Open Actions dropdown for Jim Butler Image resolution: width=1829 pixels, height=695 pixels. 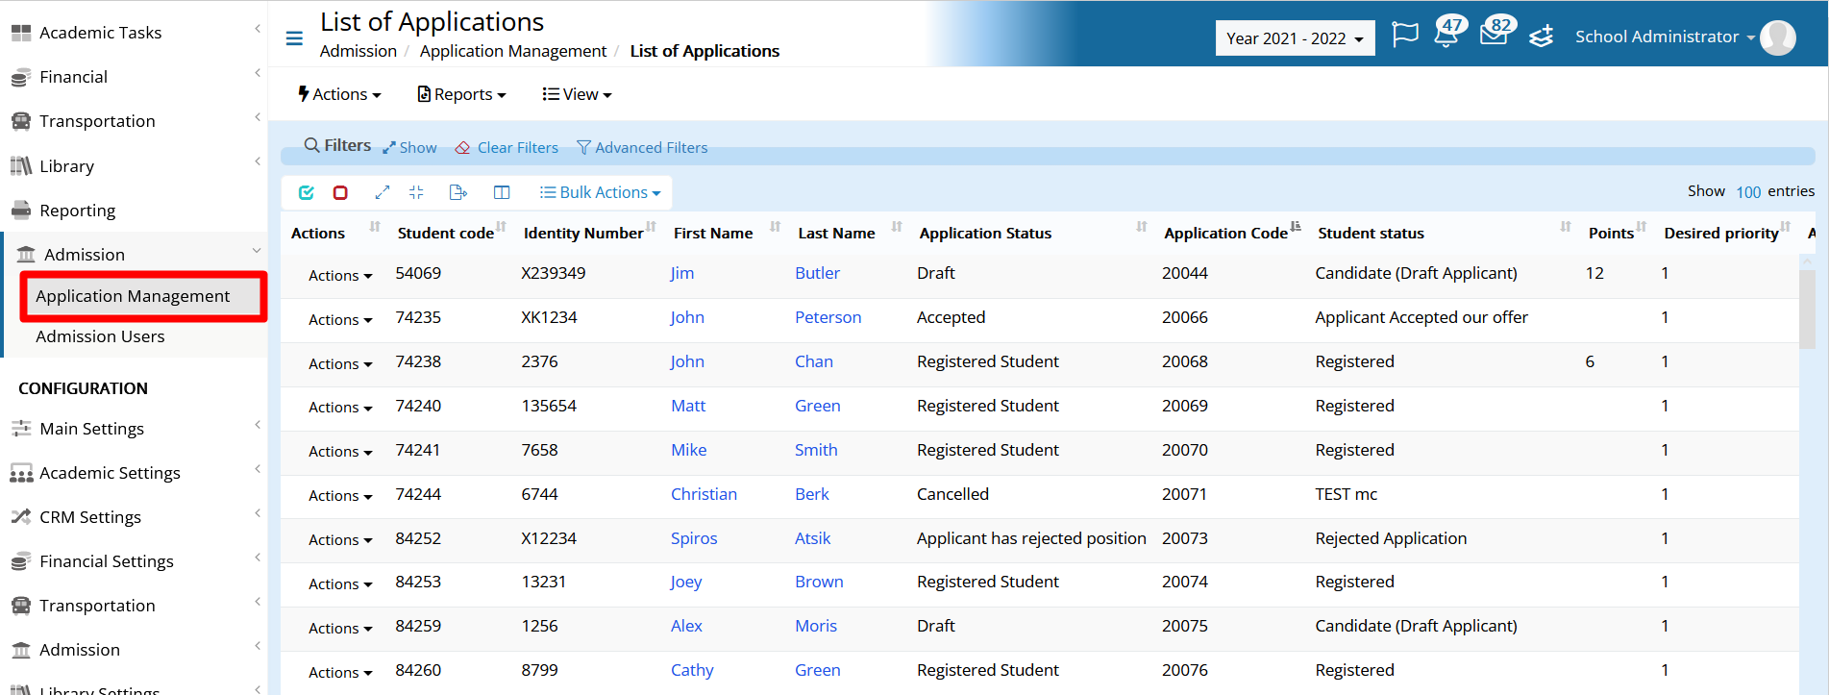click(340, 276)
